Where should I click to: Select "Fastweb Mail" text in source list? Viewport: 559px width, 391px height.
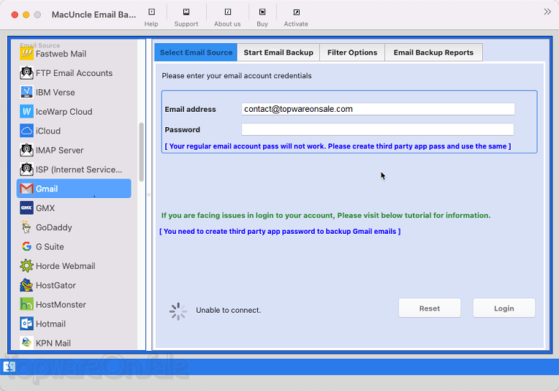click(x=61, y=54)
